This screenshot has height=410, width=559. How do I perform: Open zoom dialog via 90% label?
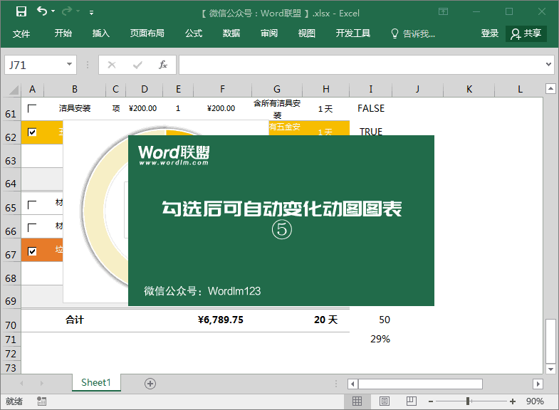(x=535, y=401)
